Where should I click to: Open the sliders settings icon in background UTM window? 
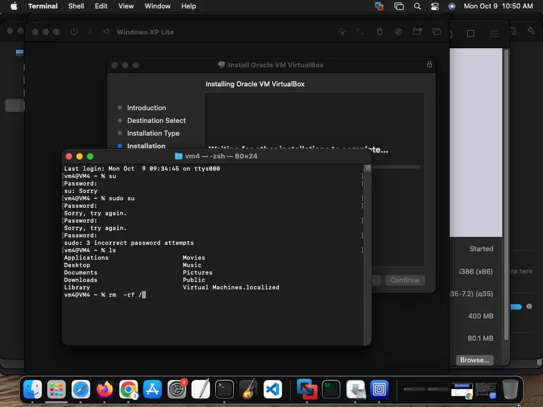[x=494, y=33]
